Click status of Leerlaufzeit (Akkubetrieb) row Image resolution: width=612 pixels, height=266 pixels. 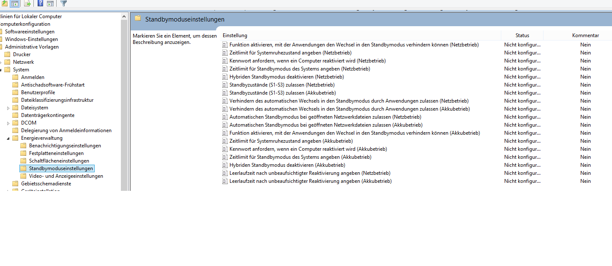[522, 181]
